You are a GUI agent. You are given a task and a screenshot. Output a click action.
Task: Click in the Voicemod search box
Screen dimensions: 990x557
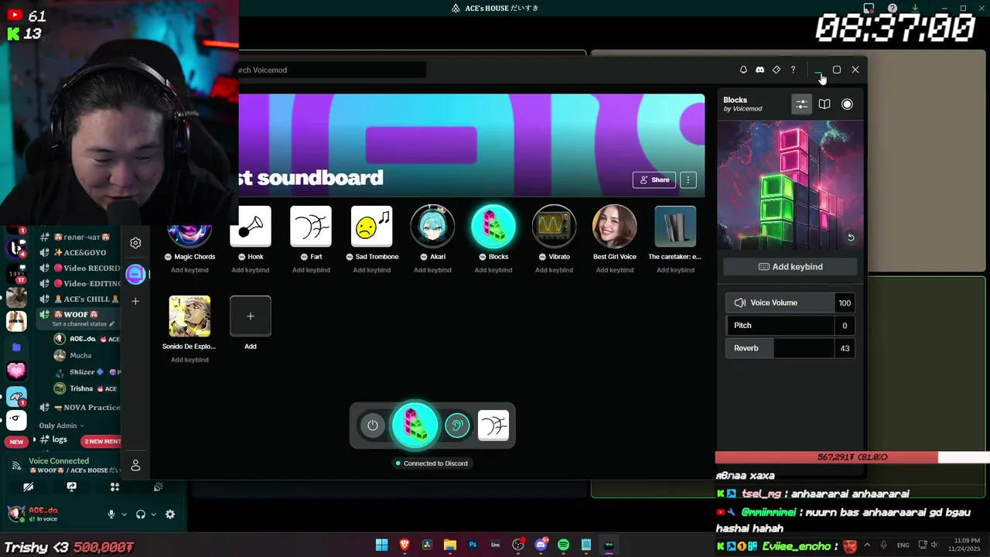333,70
